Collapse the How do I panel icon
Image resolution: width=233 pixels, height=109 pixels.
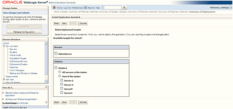[x=46, y=87]
